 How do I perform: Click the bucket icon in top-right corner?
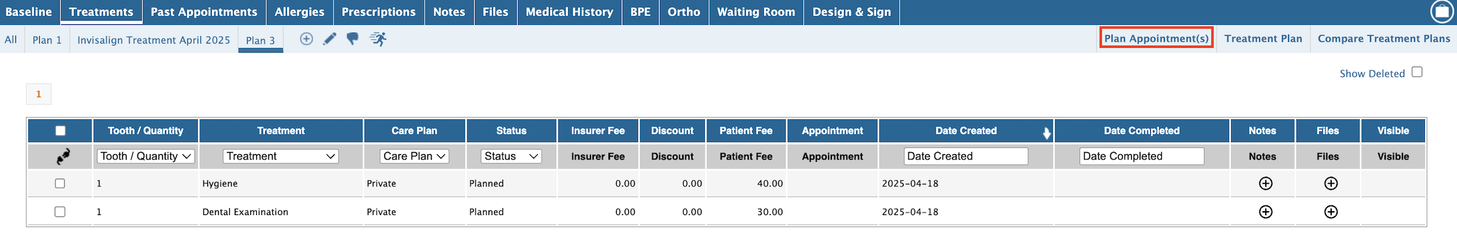click(x=1442, y=12)
